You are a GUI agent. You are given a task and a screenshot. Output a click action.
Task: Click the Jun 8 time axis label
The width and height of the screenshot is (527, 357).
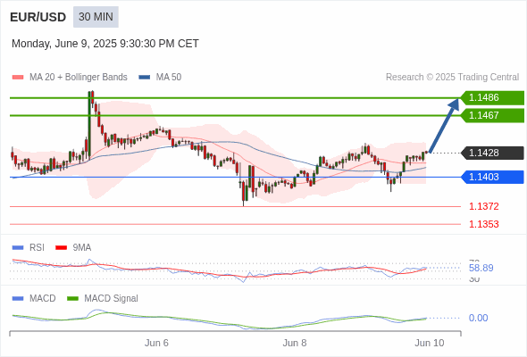click(295, 343)
